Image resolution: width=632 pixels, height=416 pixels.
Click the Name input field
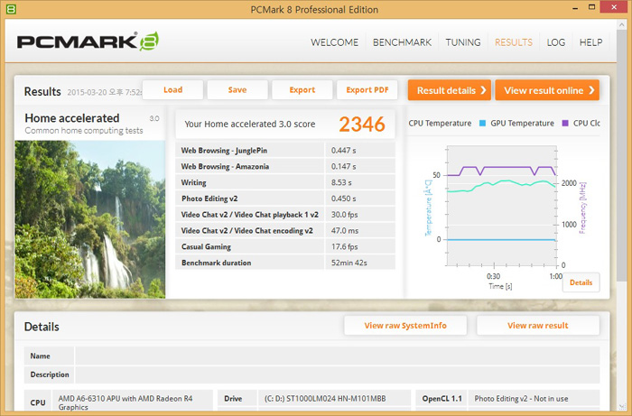(338, 356)
